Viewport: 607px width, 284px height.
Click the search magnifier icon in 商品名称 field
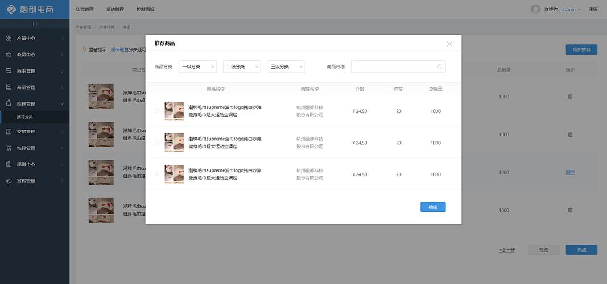[x=439, y=66]
